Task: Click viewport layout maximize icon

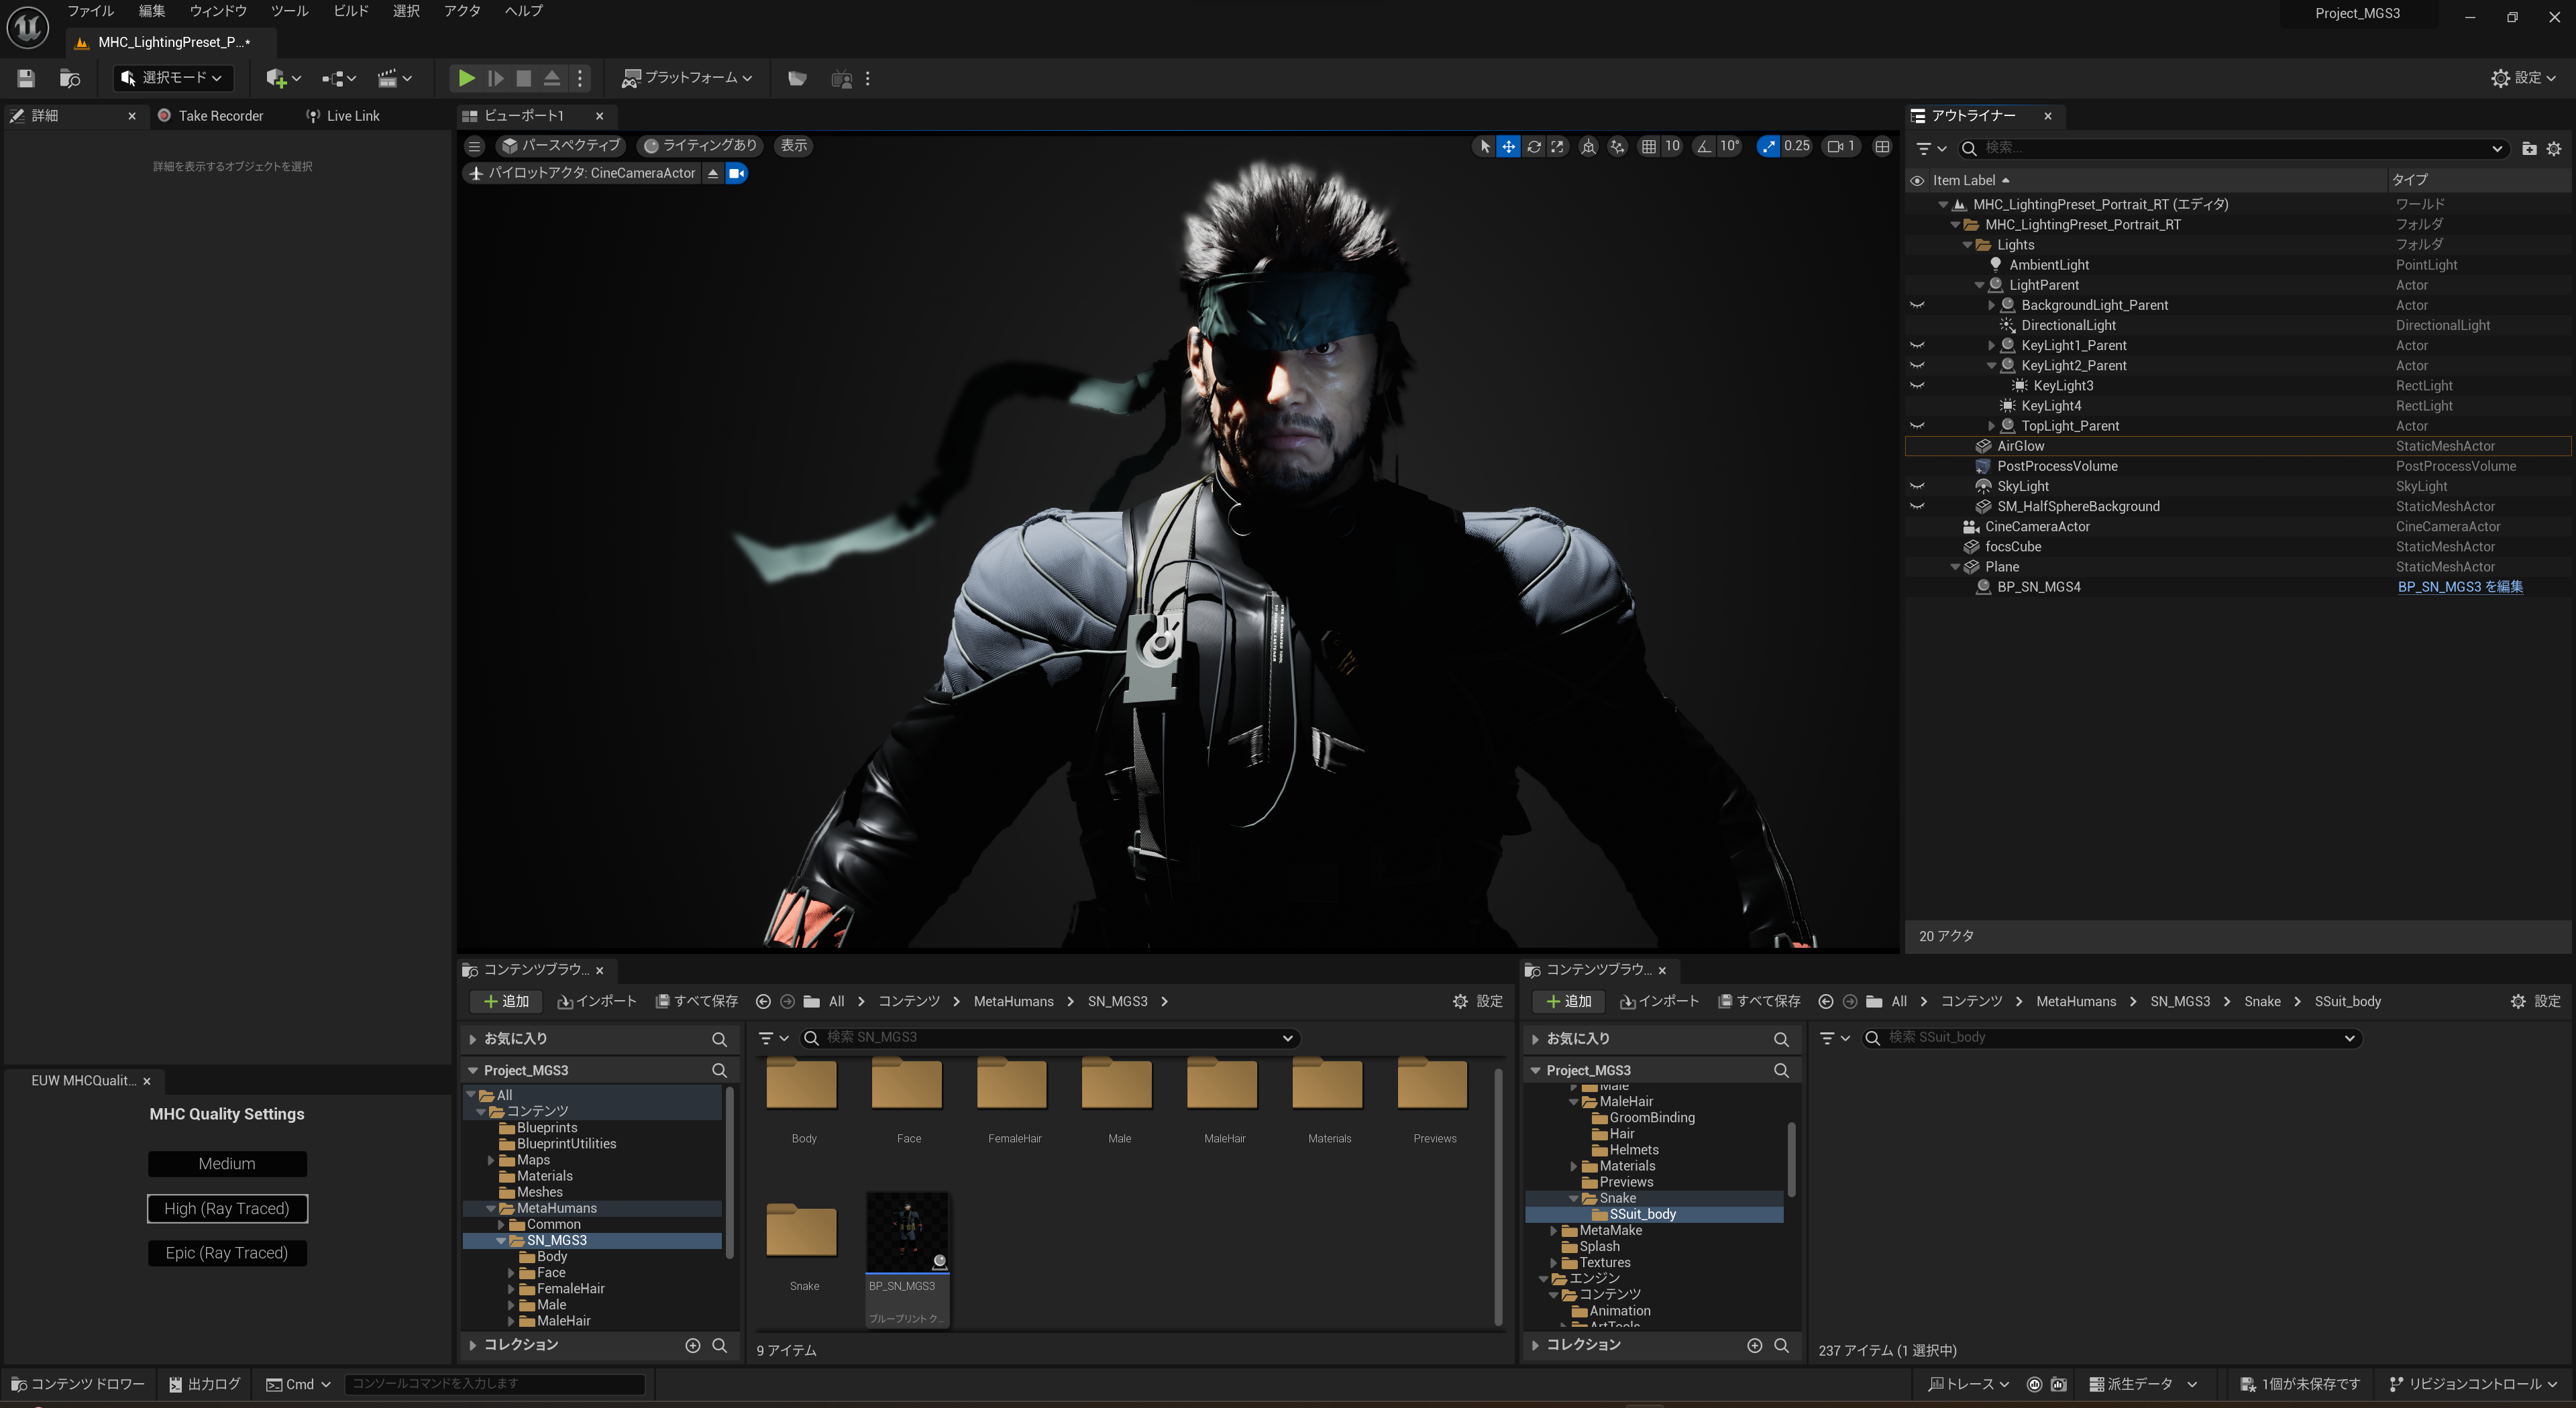Action: [1882, 146]
